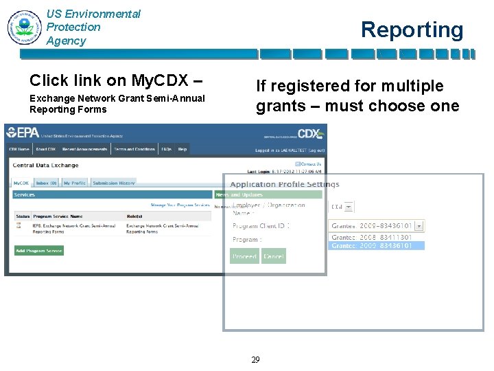Image resolution: width=494 pixels, height=371 pixels.
Task: Click the Contact Us link
Action: pos(311,164)
